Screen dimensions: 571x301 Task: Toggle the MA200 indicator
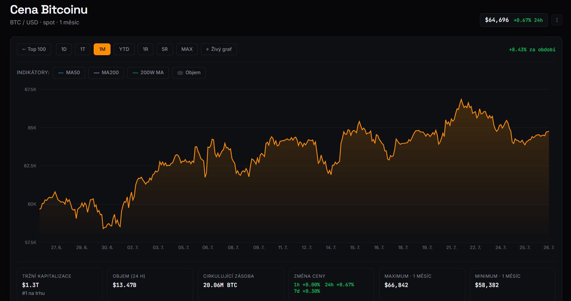pos(106,73)
